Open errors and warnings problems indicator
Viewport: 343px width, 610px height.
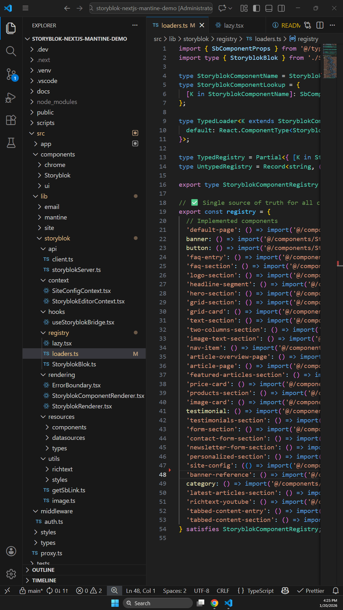click(89, 591)
